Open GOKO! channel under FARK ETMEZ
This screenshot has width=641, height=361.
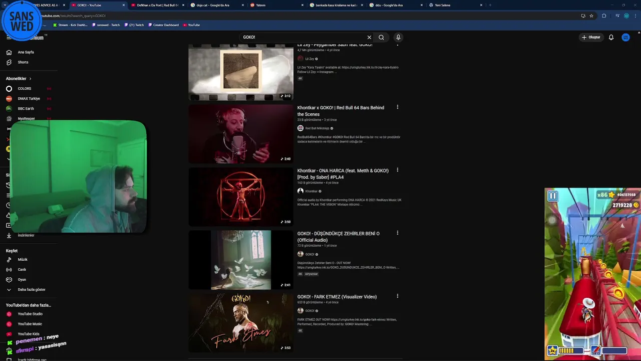coord(310,311)
